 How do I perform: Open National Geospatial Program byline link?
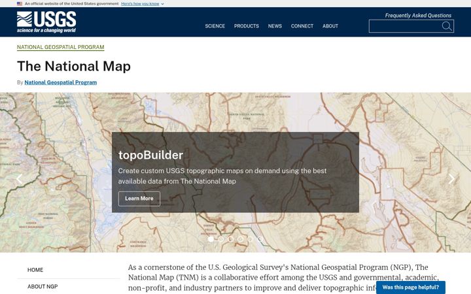tap(61, 82)
